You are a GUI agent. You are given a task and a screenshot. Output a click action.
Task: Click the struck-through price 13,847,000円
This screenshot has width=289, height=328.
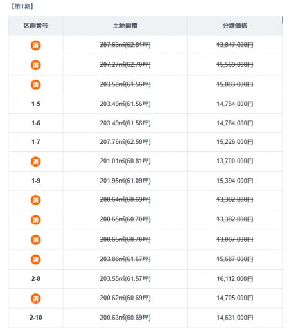click(x=235, y=45)
